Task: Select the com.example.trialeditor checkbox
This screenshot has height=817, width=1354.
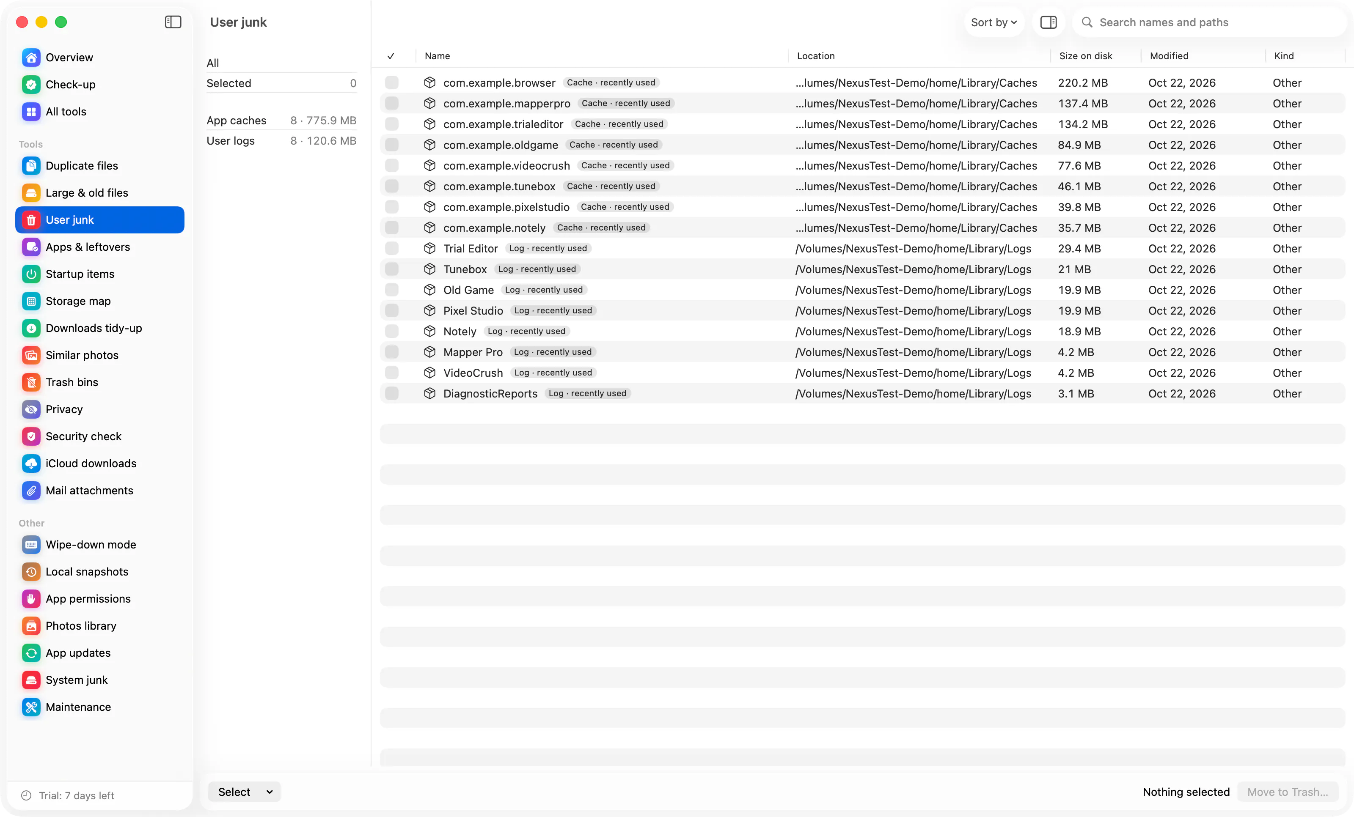Action: tap(392, 124)
